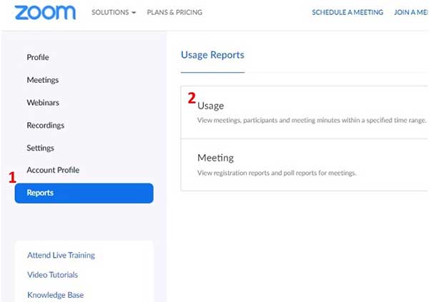Click Schedule a Meeting link
This screenshot has height=302, width=429.
pyautogui.click(x=347, y=13)
